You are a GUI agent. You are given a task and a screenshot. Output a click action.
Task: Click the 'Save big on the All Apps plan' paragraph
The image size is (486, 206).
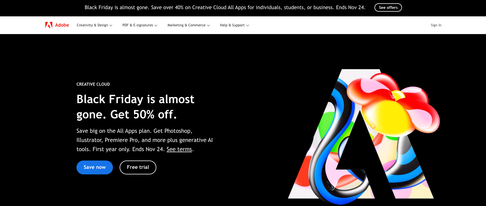tap(145, 140)
